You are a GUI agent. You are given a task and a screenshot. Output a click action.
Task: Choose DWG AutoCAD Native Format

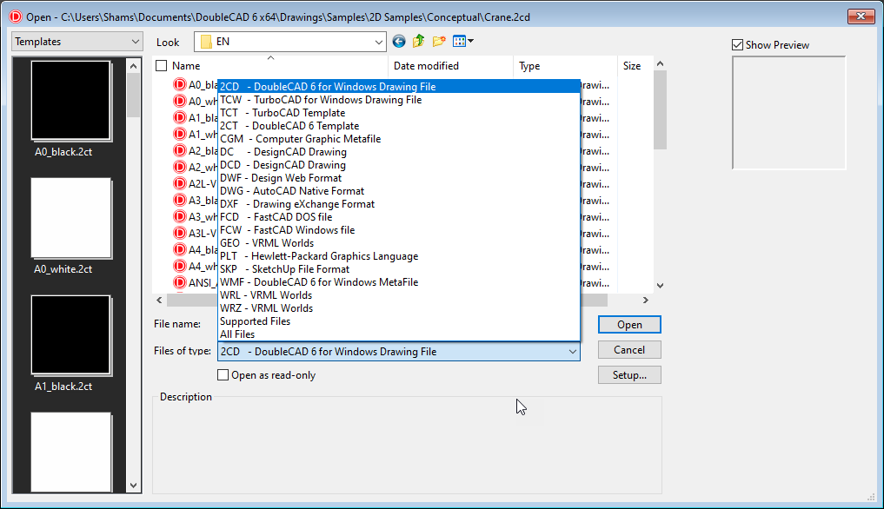point(399,190)
